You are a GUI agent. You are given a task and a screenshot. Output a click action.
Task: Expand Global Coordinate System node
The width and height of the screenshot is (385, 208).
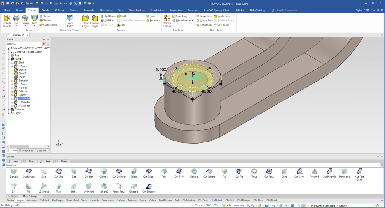9,52
